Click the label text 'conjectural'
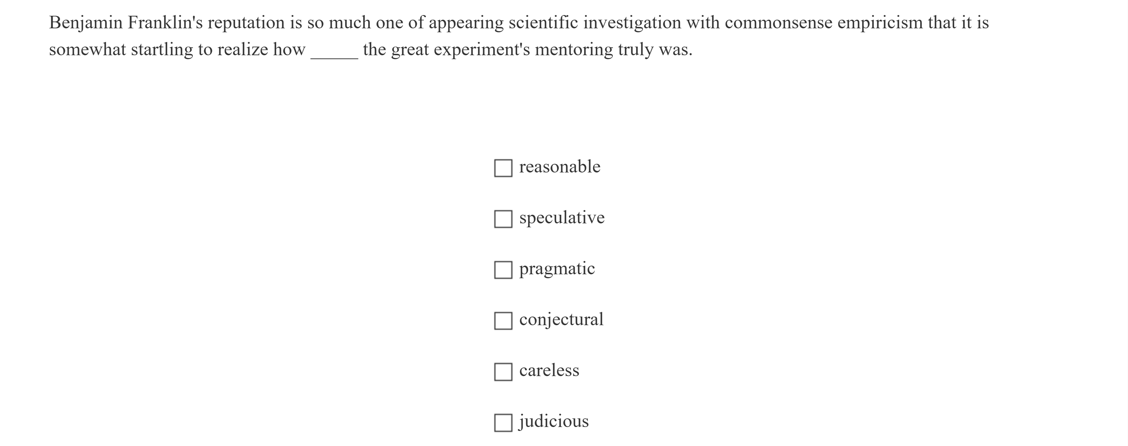 (x=561, y=319)
